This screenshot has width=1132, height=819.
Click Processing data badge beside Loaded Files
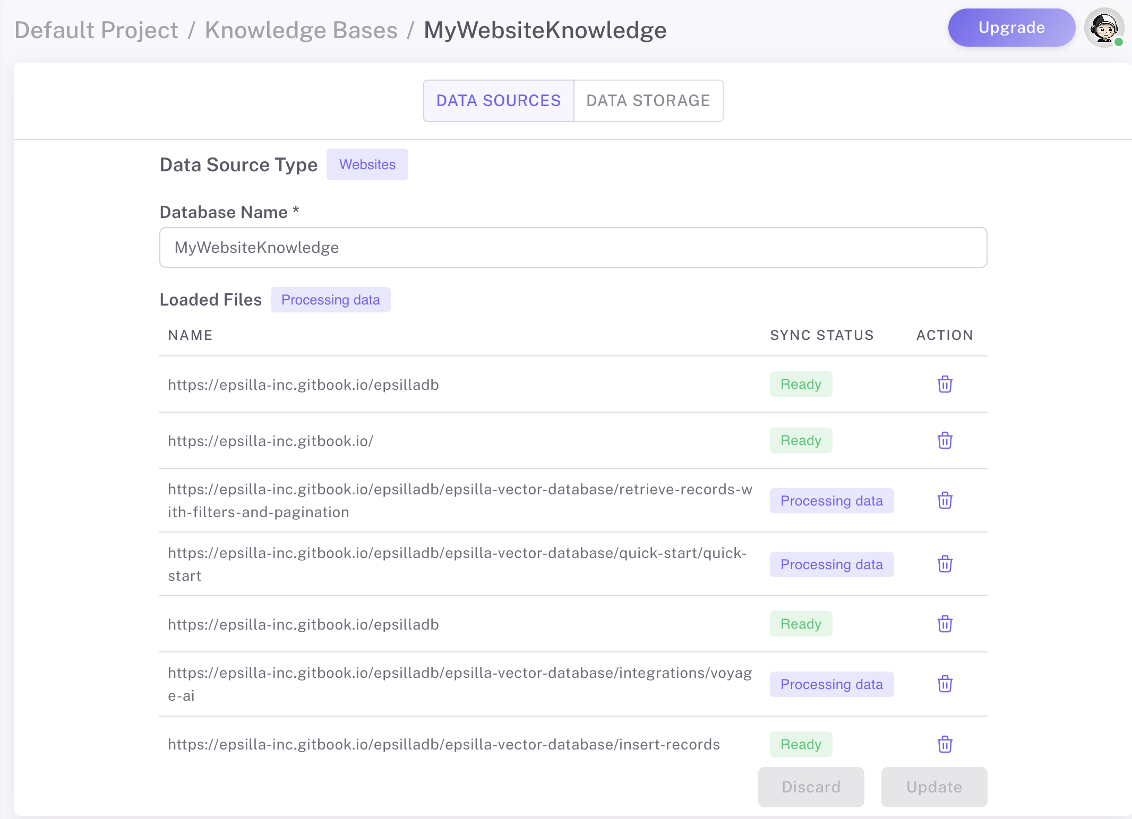(x=330, y=300)
